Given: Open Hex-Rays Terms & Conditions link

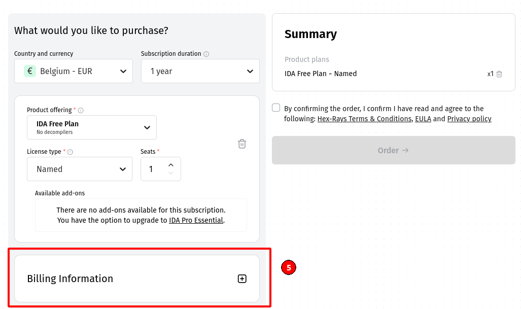Looking at the screenshot, I should tap(364, 119).
